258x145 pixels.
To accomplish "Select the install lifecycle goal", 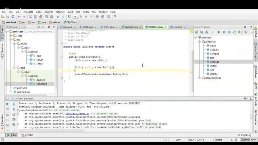I will (x=213, y=66).
